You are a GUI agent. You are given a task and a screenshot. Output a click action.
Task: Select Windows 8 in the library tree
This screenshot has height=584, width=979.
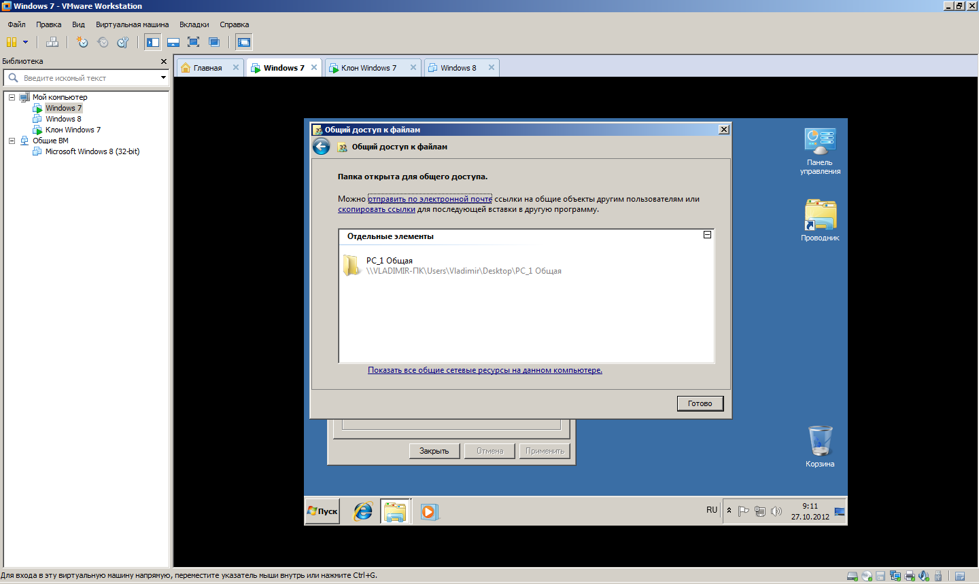tap(63, 119)
